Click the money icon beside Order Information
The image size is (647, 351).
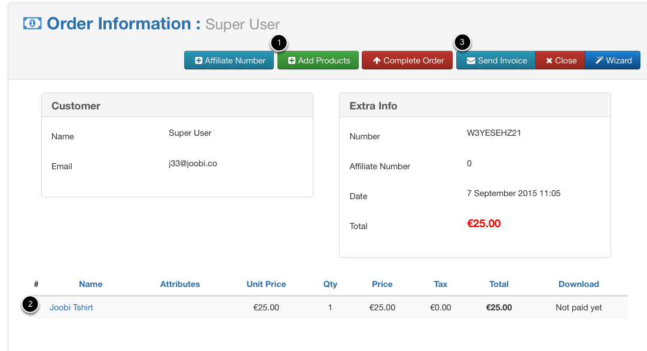(x=32, y=23)
